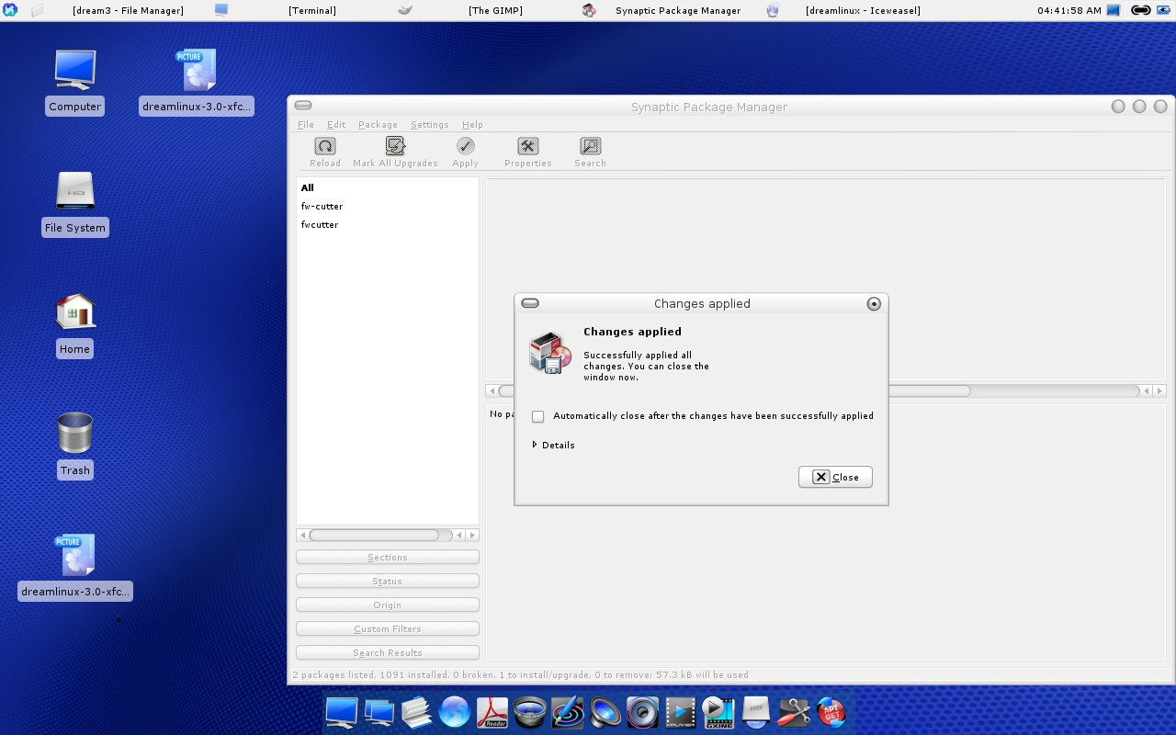Open the Help menu in Synaptic
This screenshot has width=1176, height=735.
point(472,125)
